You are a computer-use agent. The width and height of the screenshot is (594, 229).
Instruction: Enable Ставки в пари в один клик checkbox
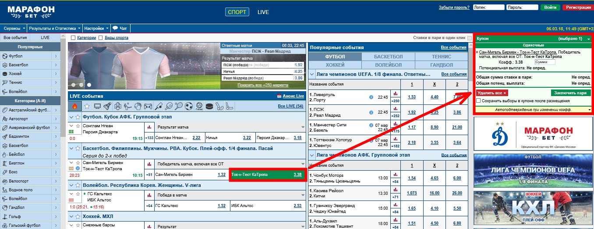(x=470, y=38)
